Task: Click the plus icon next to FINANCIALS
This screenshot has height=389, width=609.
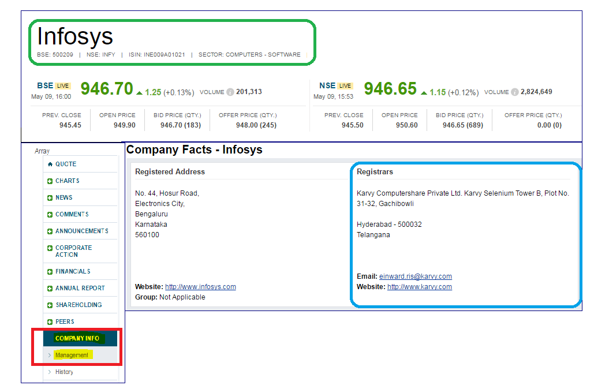Action: [50, 272]
